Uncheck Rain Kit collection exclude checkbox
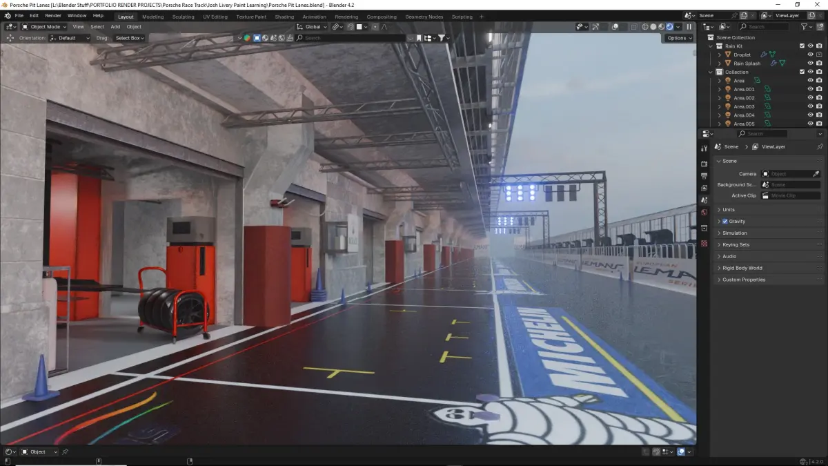Image resolution: width=828 pixels, height=466 pixels. (802, 46)
